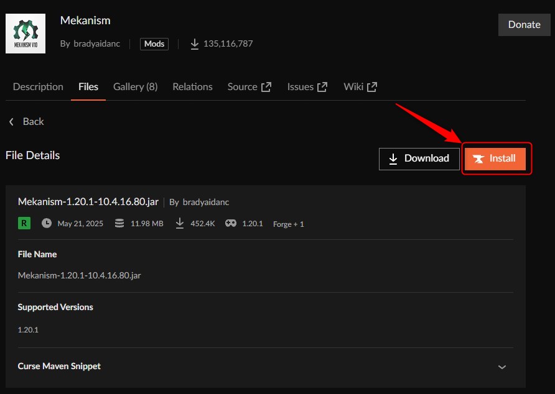Click the Forge + 1 mod loader label

tap(289, 224)
